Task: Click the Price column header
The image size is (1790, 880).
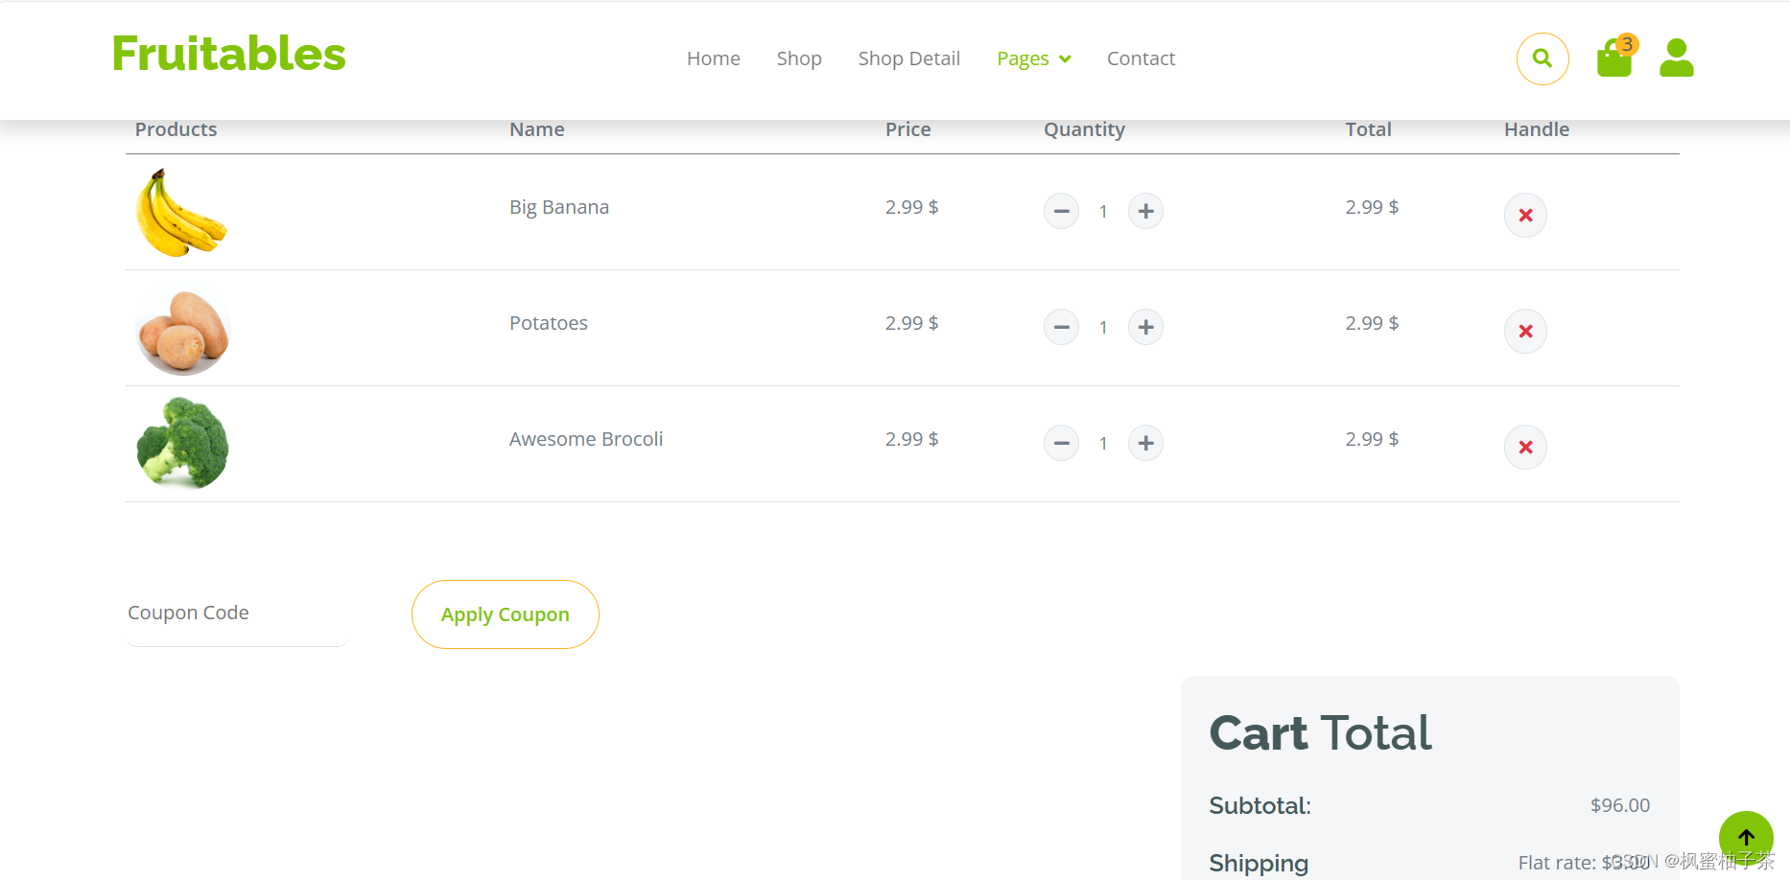Action: [x=908, y=129]
